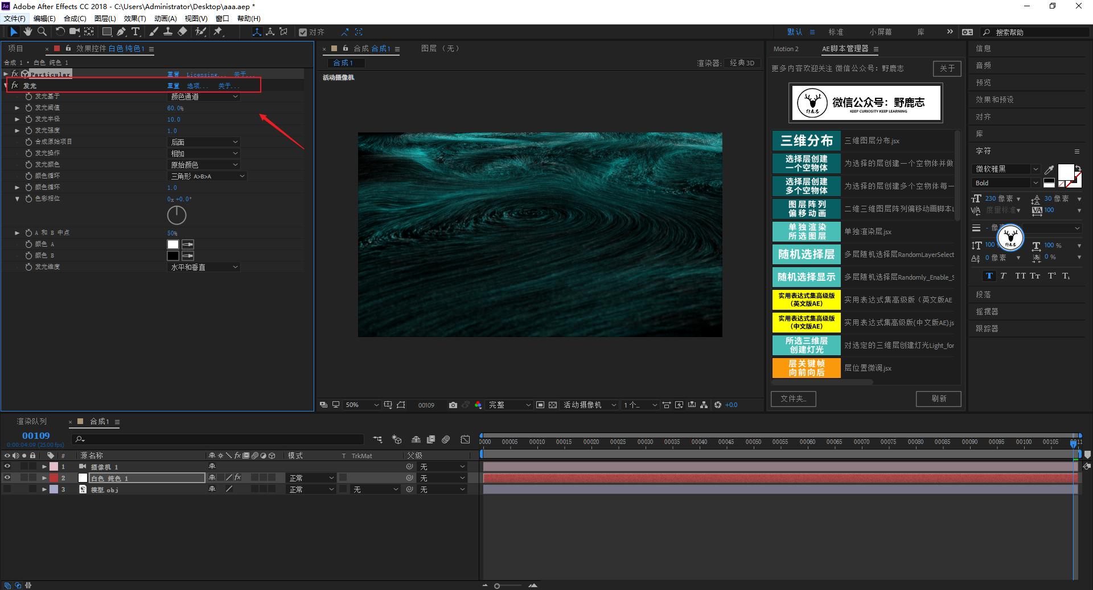Click the 颜色 A white swatch
The height and width of the screenshot is (590, 1093).
pos(172,244)
